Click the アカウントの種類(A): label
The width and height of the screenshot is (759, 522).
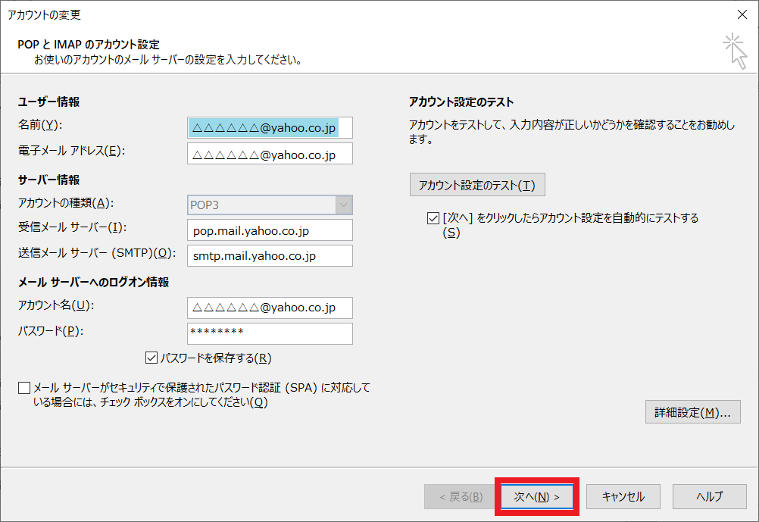click(x=66, y=202)
